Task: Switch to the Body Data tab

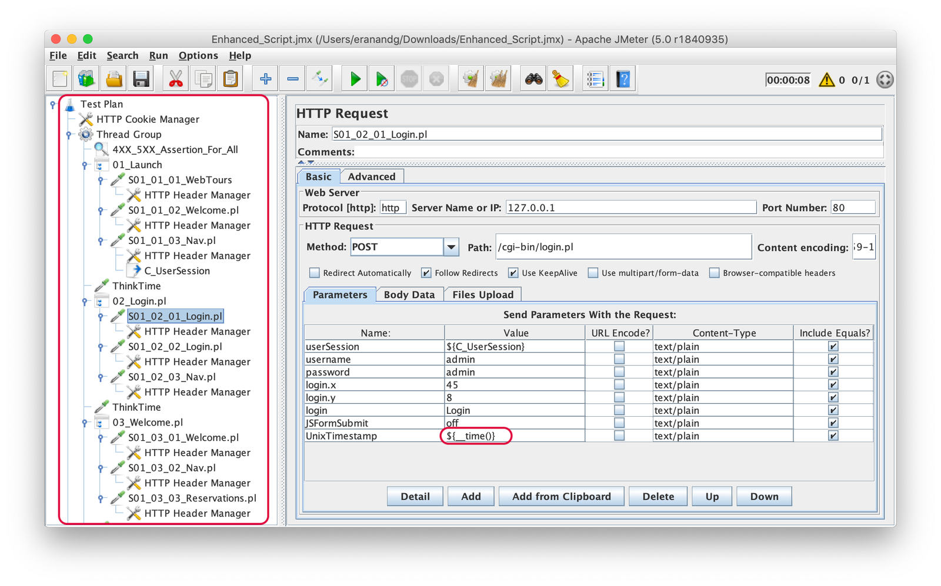Action: tap(409, 294)
